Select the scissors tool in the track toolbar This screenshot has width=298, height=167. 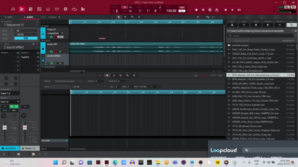(132, 17)
